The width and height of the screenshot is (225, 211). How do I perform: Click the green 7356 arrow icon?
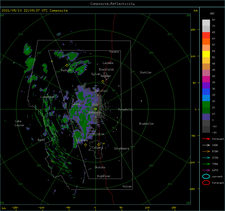pyautogui.click(x=206, y=164)
